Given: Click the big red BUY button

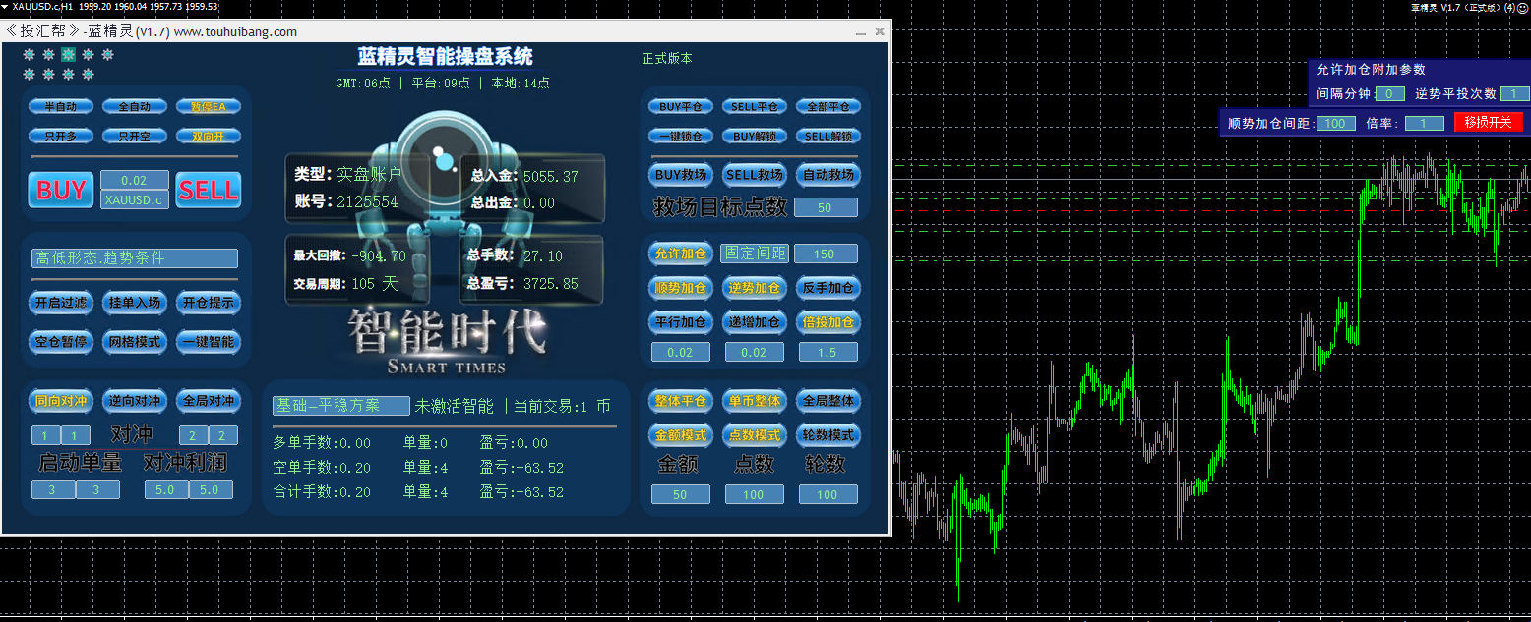Looking at the screenshot, I should coord(61,190).
